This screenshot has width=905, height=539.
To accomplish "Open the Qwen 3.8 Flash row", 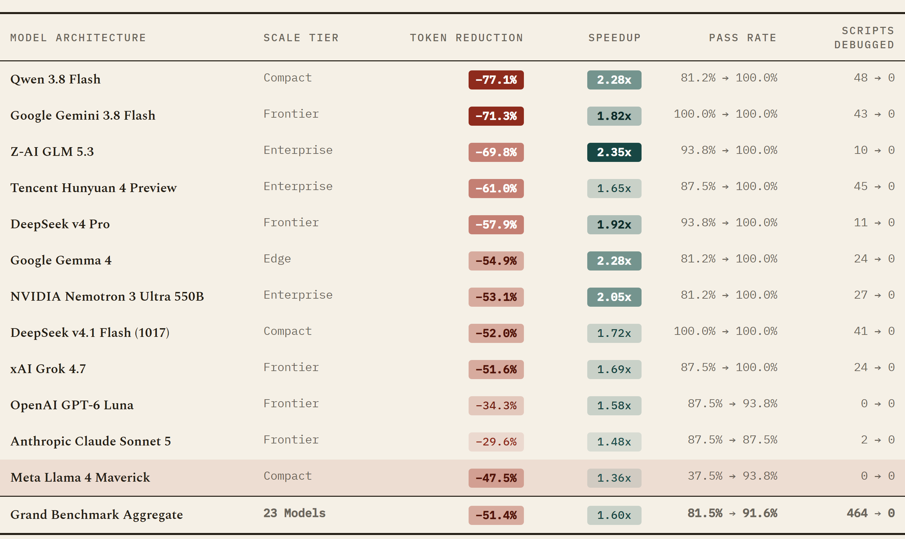I will (452, 79).
